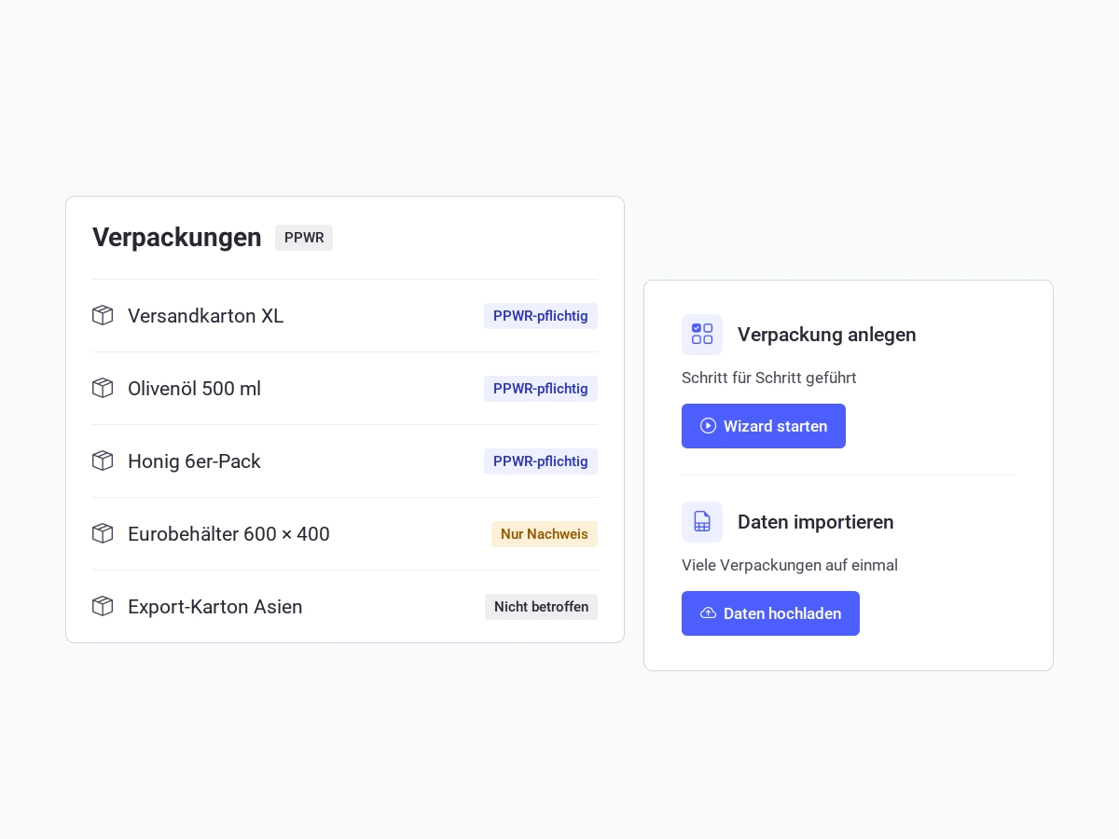Click the PPWR tag next to Verpackungen heading
Screen dimensions: 1119x839
304,238
